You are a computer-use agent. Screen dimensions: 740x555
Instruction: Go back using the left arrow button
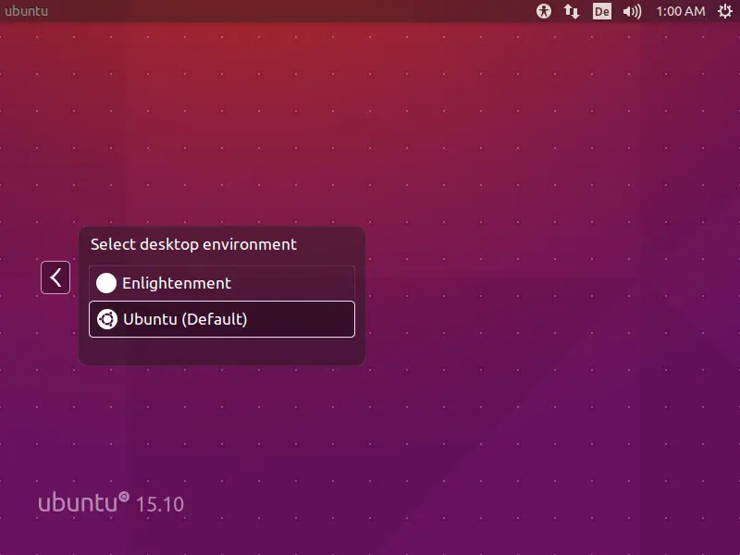pyautogui.click(x=55, y=277)
